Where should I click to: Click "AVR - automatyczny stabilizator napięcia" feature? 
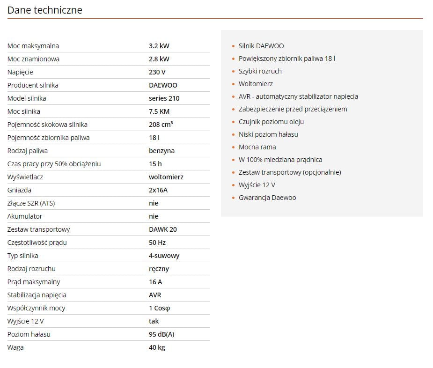click(298, 96)
